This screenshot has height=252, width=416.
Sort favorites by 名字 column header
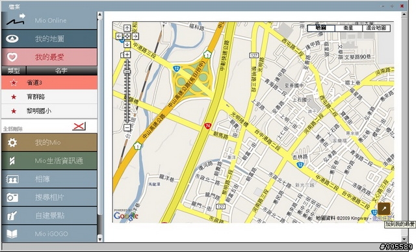tap(62, 71)
